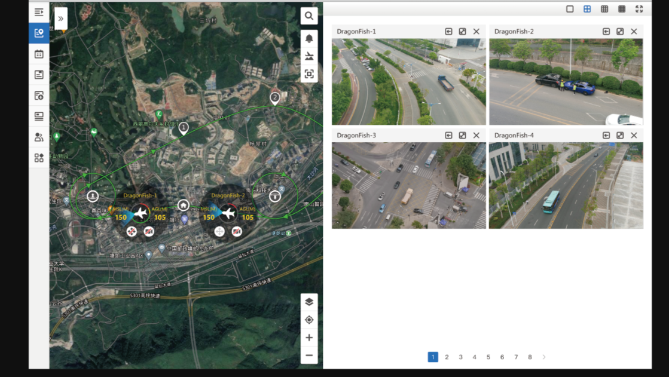The width and height of the screenshot is (669, 377).
Task: Expand the DragonFish-2 video feed
Action: [x=620, y=31]
